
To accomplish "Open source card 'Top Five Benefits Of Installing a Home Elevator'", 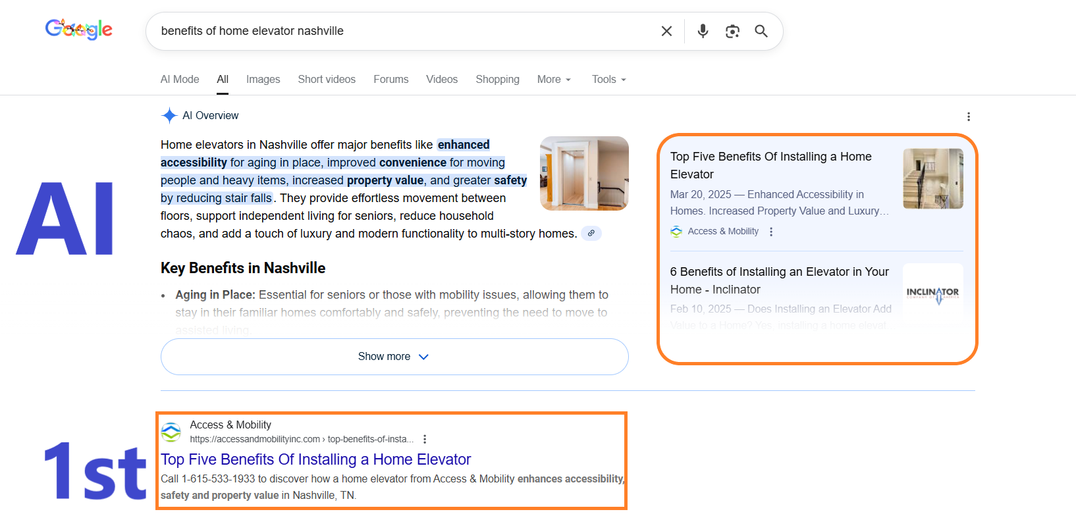I will pos(771,165).
